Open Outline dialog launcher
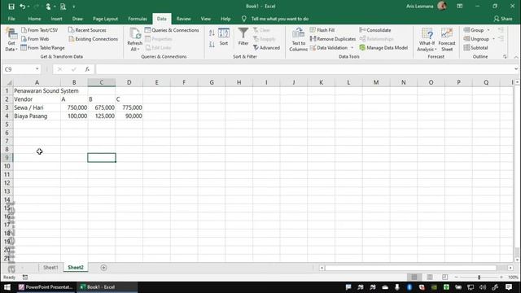This screenshot has height=293, width=521. [x=505, y=57]
